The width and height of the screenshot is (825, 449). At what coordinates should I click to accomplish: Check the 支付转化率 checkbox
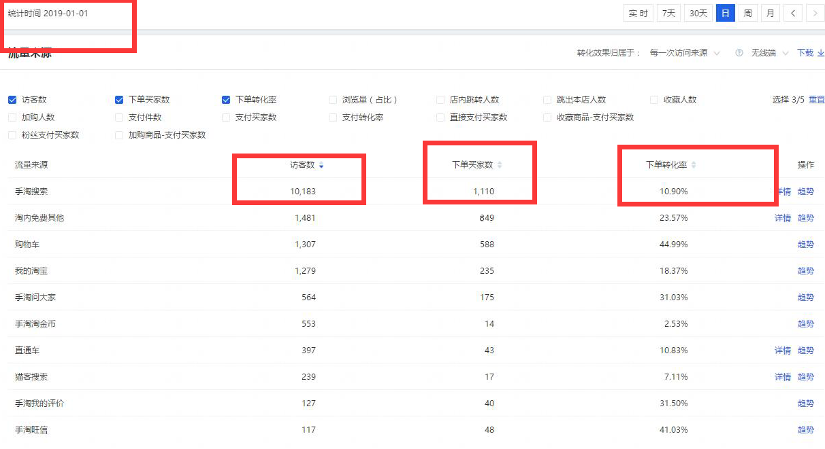(333, 118)
